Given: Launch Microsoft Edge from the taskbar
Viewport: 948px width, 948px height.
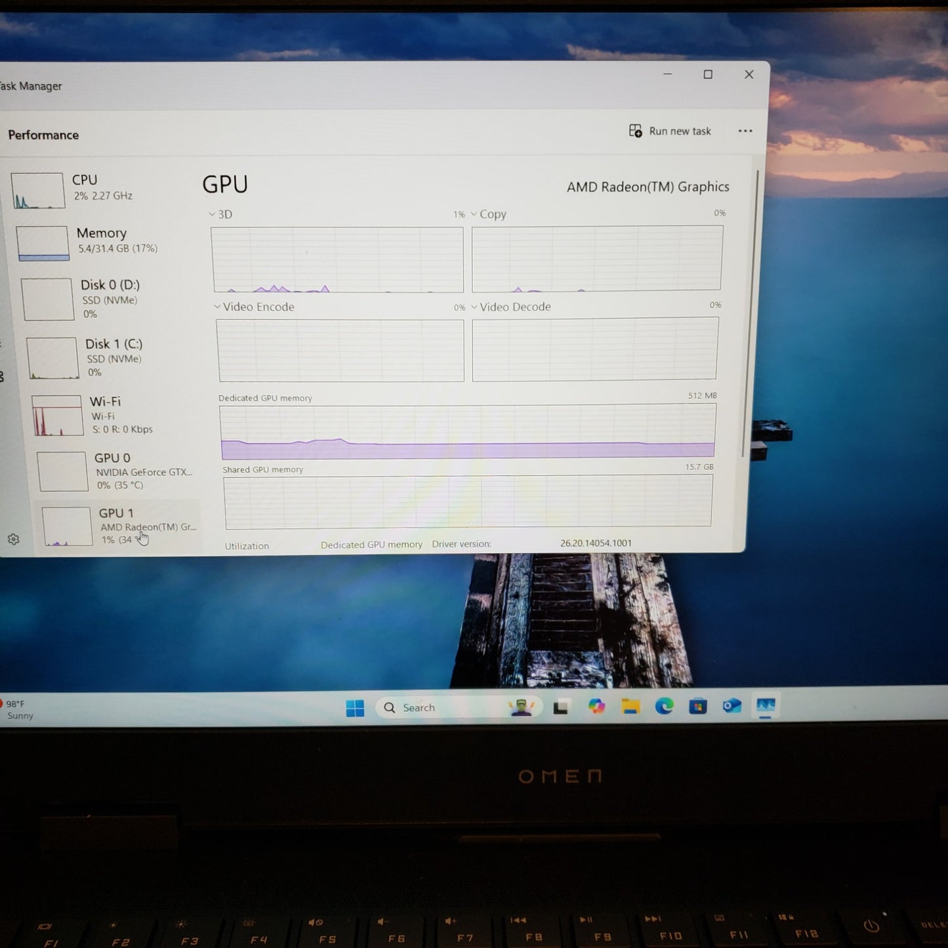Looking at the screenshot, I should coord(665,706).
